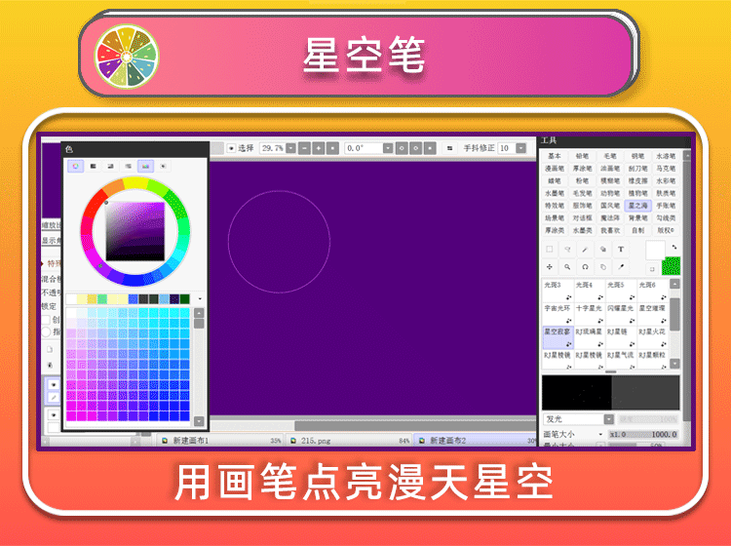The width and height of the screenshot is (731, 546).
Task: Reset zoom with square button after plus
Action: click(332, 148)
